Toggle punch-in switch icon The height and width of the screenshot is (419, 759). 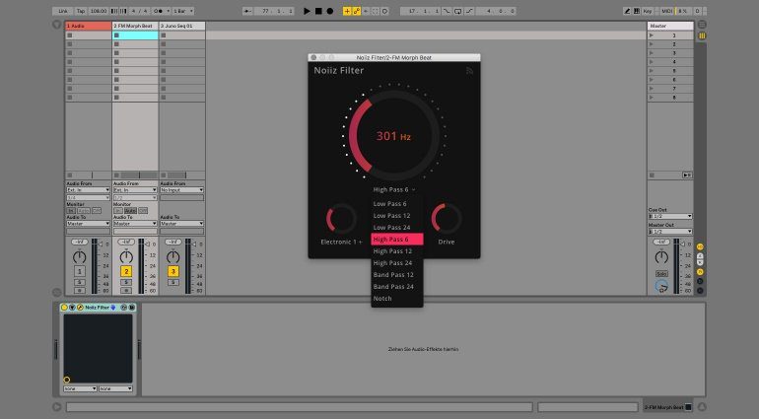coord(447,11)
